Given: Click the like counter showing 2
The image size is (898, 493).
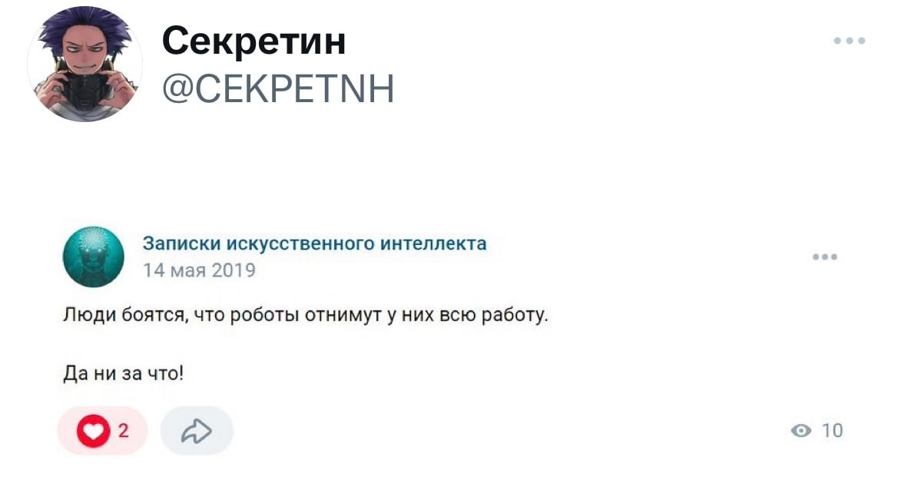Looking at the screenshot, I should (122, 431).
